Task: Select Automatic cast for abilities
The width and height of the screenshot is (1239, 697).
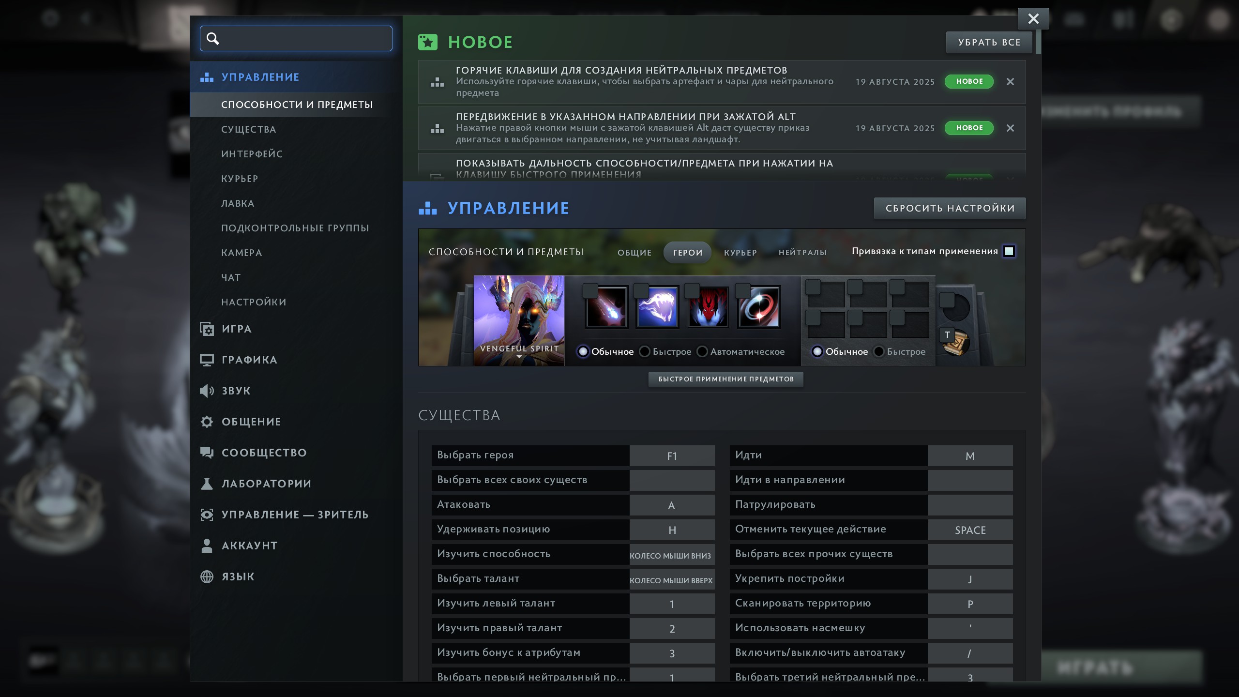Action: click(x=702, y=352)
